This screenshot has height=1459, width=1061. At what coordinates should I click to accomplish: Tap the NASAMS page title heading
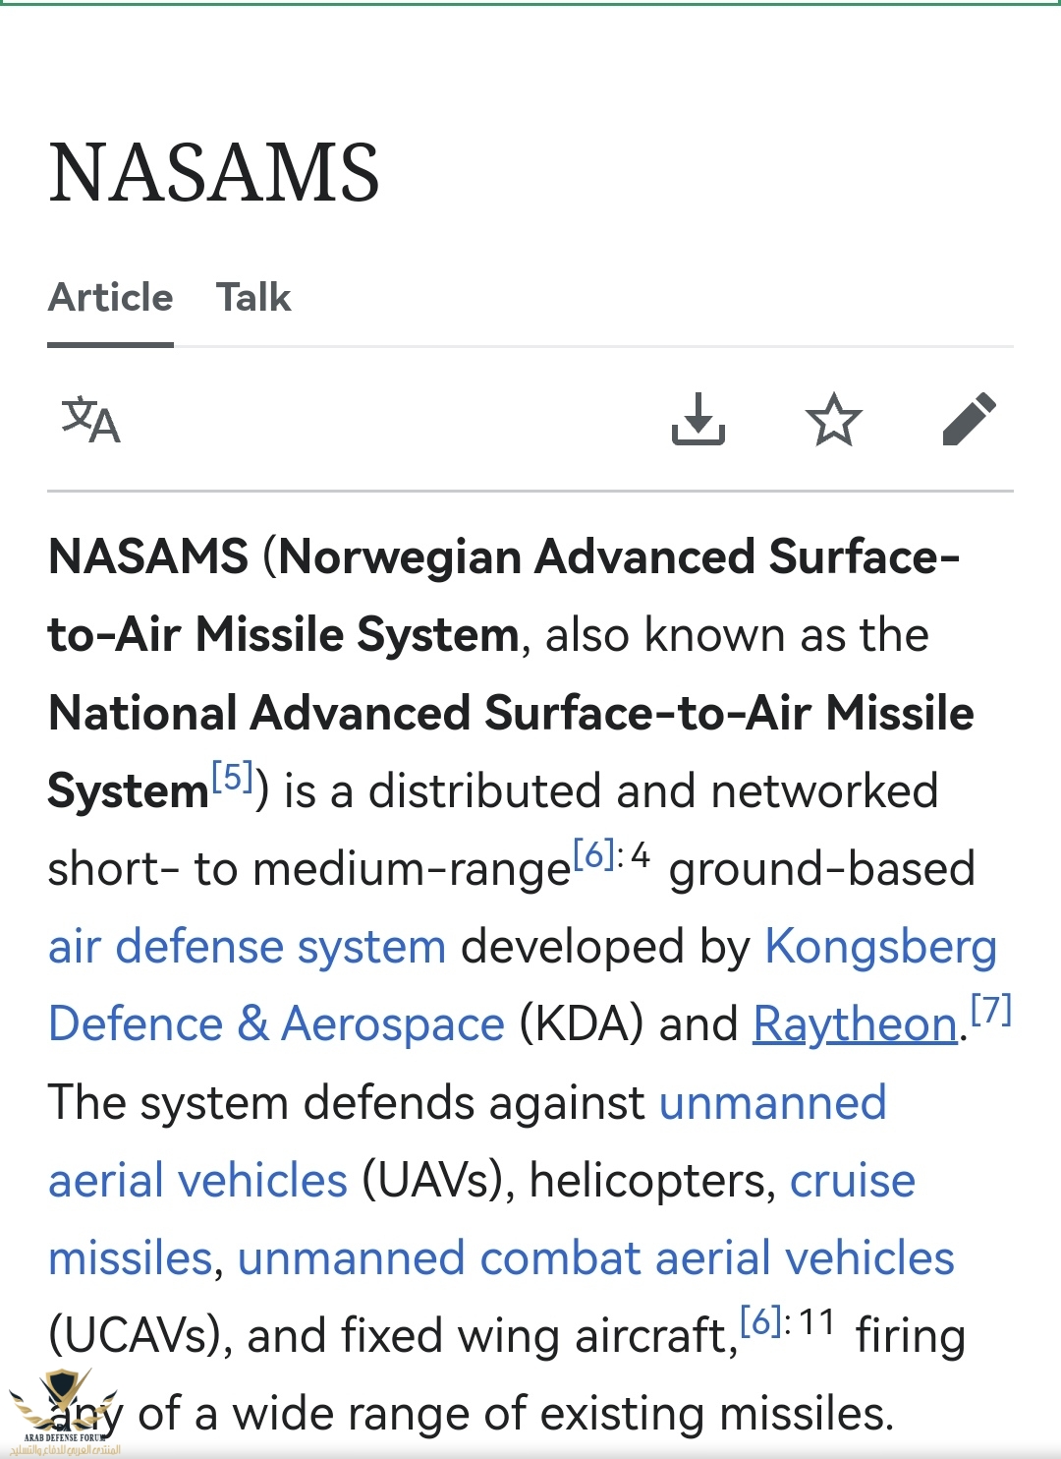tap(214, 173)
